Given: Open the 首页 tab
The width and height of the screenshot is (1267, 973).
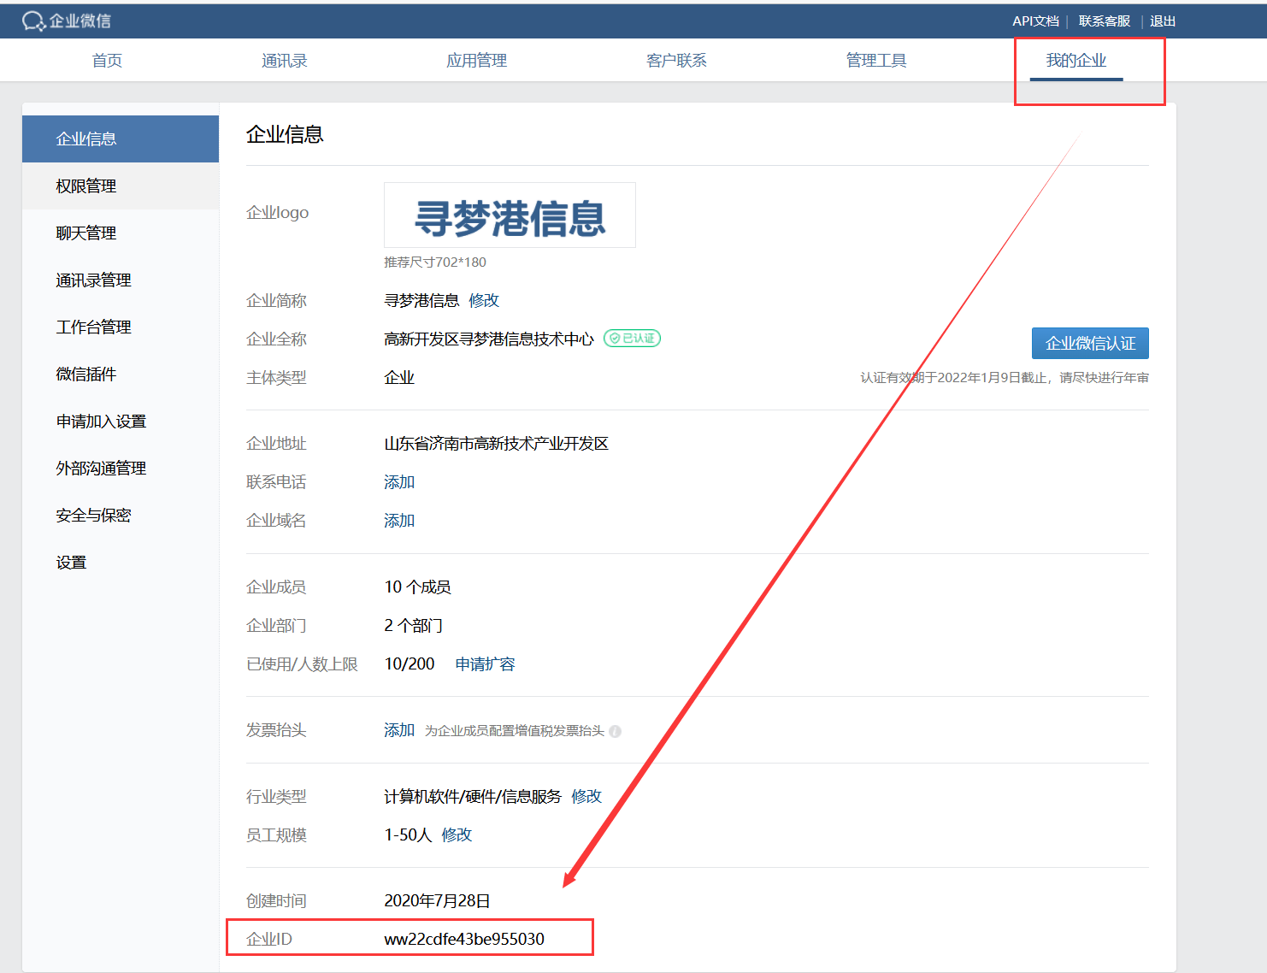Looking at the screenshot, I should coord(107,61).
